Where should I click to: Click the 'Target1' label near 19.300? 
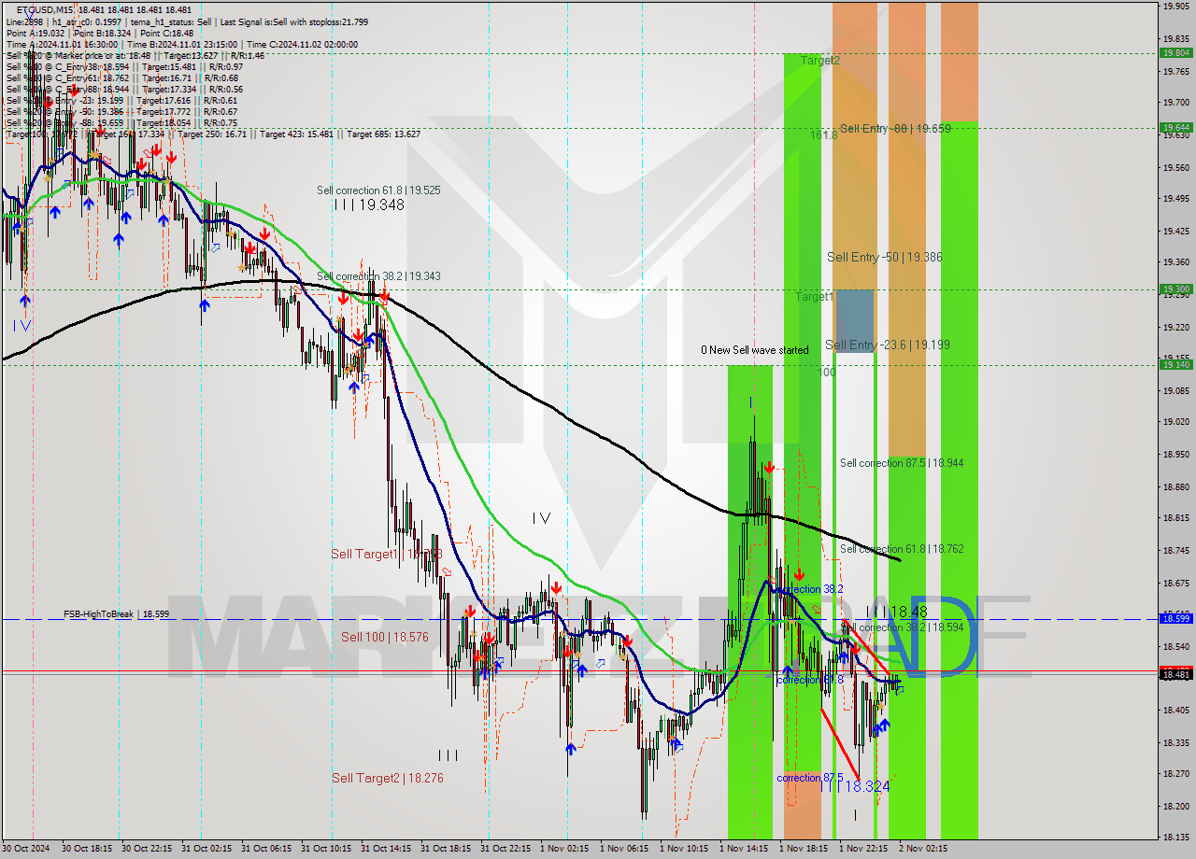pos(815,297)
